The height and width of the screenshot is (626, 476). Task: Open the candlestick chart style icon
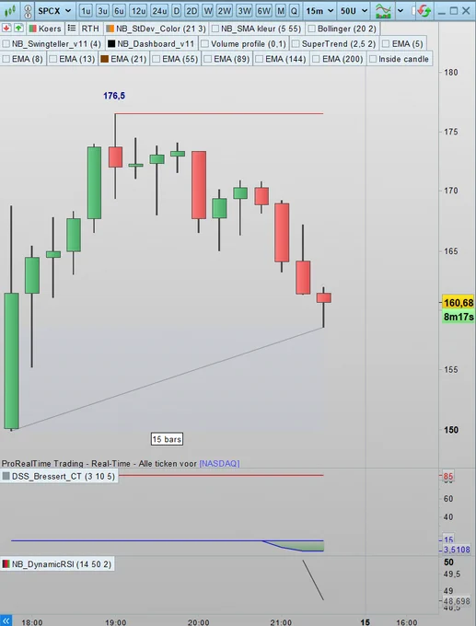(x=10, y=11)
